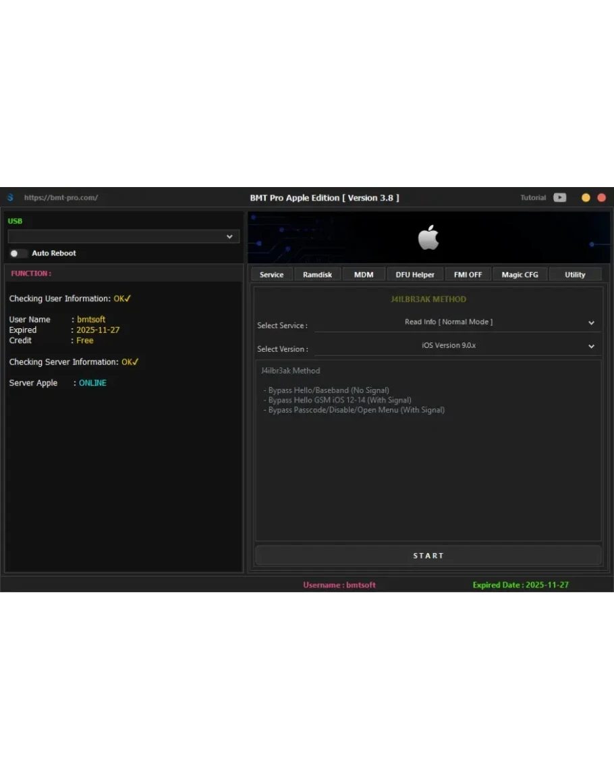Switch to the Service tab
The image size is (614, 780).
point(272,275)
